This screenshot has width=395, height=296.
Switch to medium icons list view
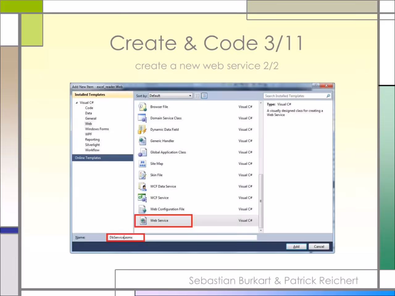(204, 96)
